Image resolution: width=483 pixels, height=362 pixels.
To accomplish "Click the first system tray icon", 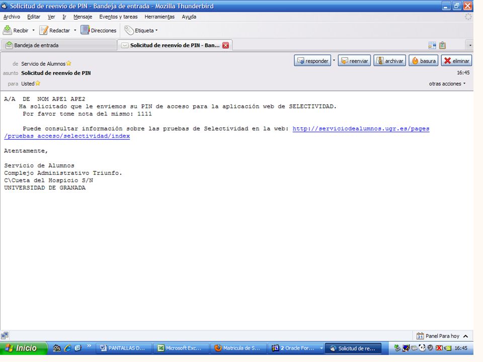I will tap(397, 348).
